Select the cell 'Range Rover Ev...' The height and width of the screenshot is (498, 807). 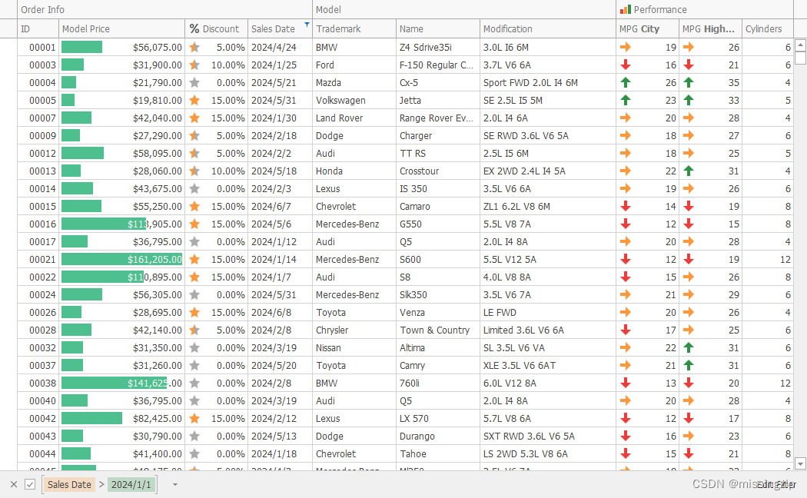[437, 118]
